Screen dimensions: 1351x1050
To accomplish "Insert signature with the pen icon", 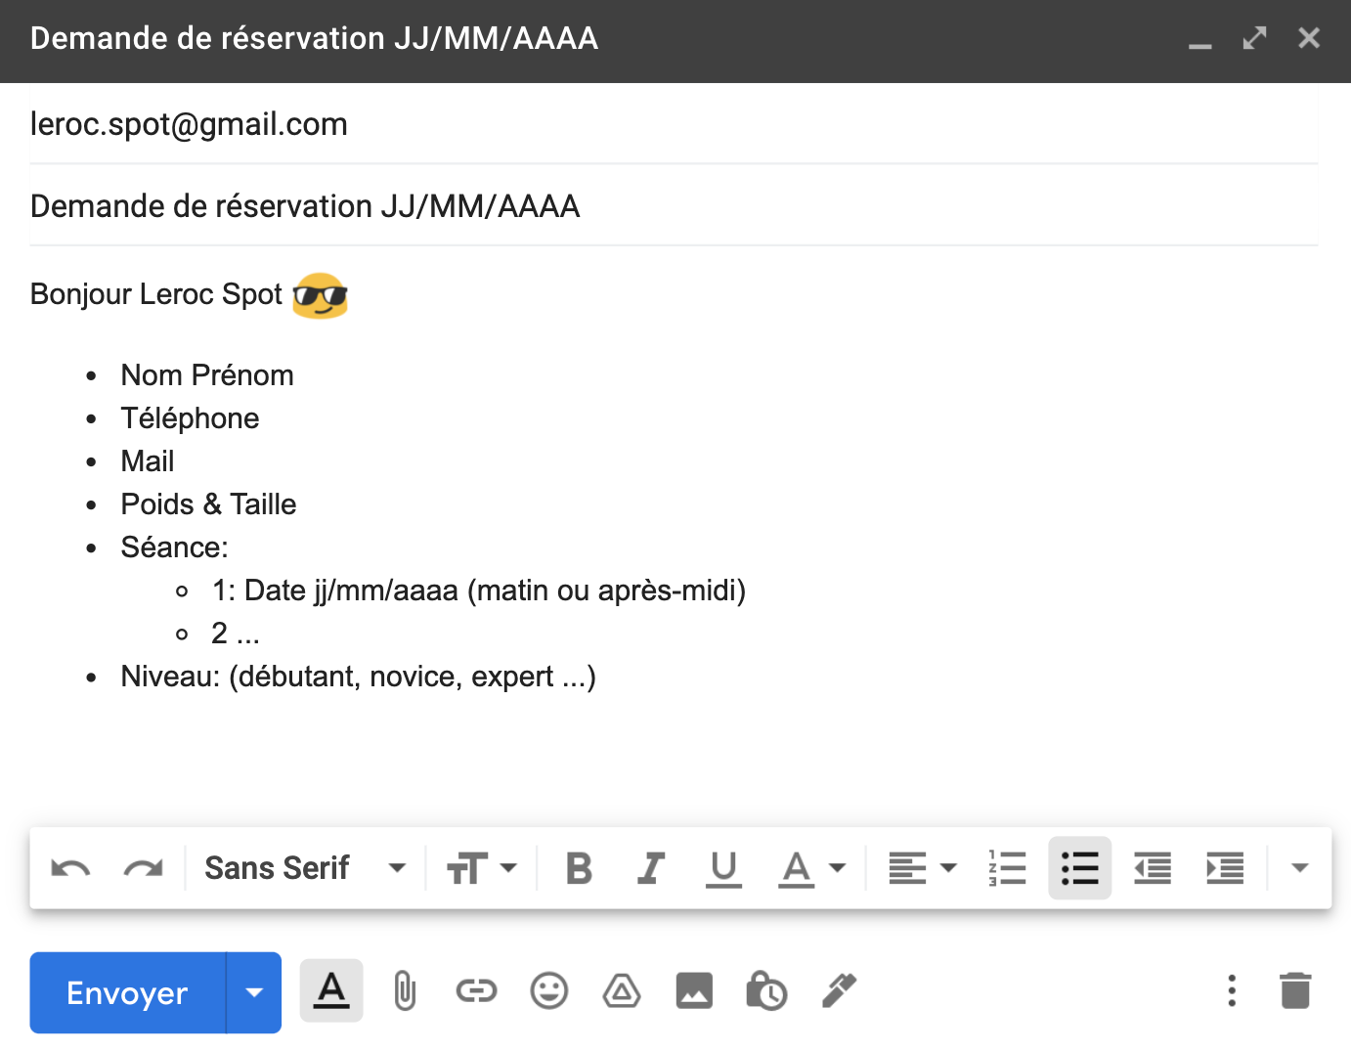I will [x=839, y=991].
